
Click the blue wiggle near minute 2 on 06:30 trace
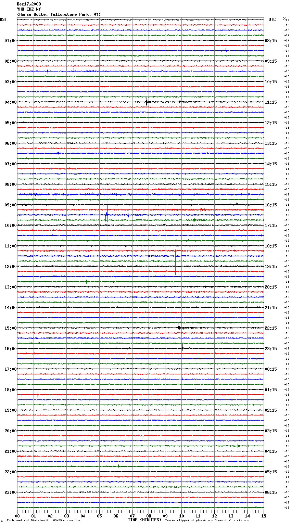click(x=58, y=153)
